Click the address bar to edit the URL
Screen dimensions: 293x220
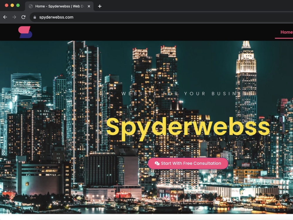pos(88,17)
